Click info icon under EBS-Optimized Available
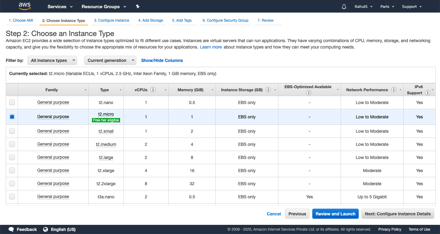The width and height of the screenshot is (440, 234). coord(309,93)
